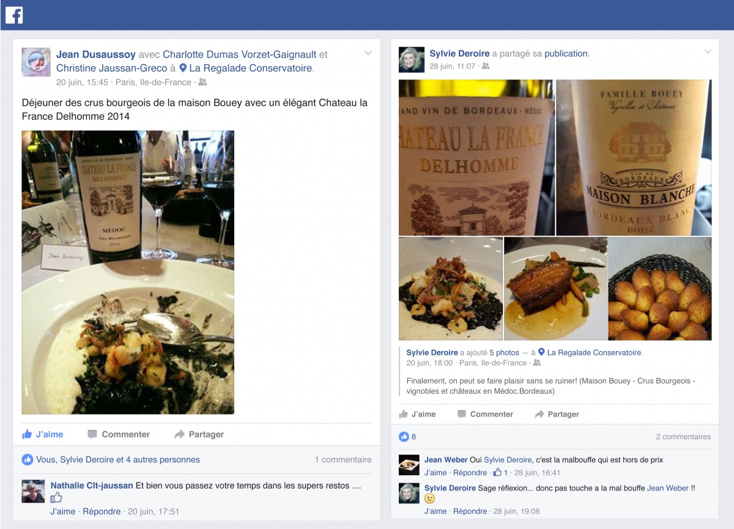Click the audience icon next to 28 juin, 11:07
The width and height of the screenshot is (734, 529).
(486, 66)
